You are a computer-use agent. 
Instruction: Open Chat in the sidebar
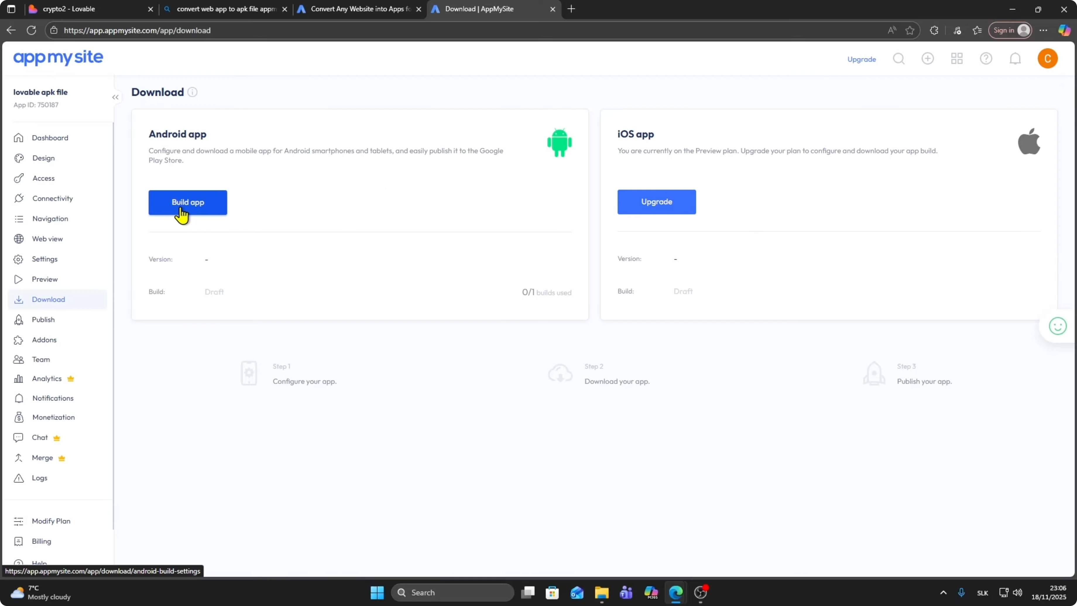coord(57,438)
